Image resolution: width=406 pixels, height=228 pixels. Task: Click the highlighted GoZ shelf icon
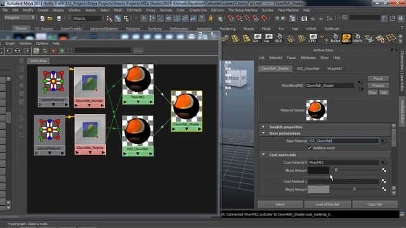point(346,39)
